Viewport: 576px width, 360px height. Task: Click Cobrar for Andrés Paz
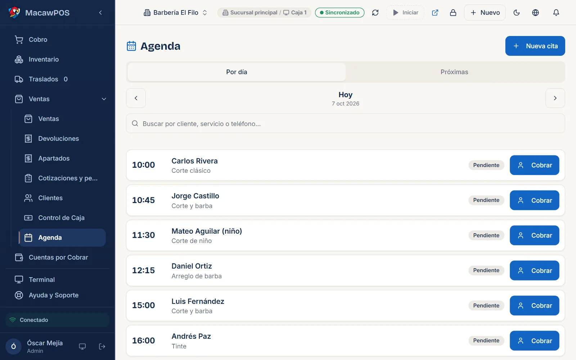534,341
